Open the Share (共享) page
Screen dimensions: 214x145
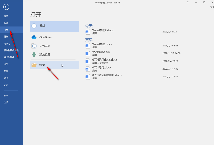pos(11,71)
